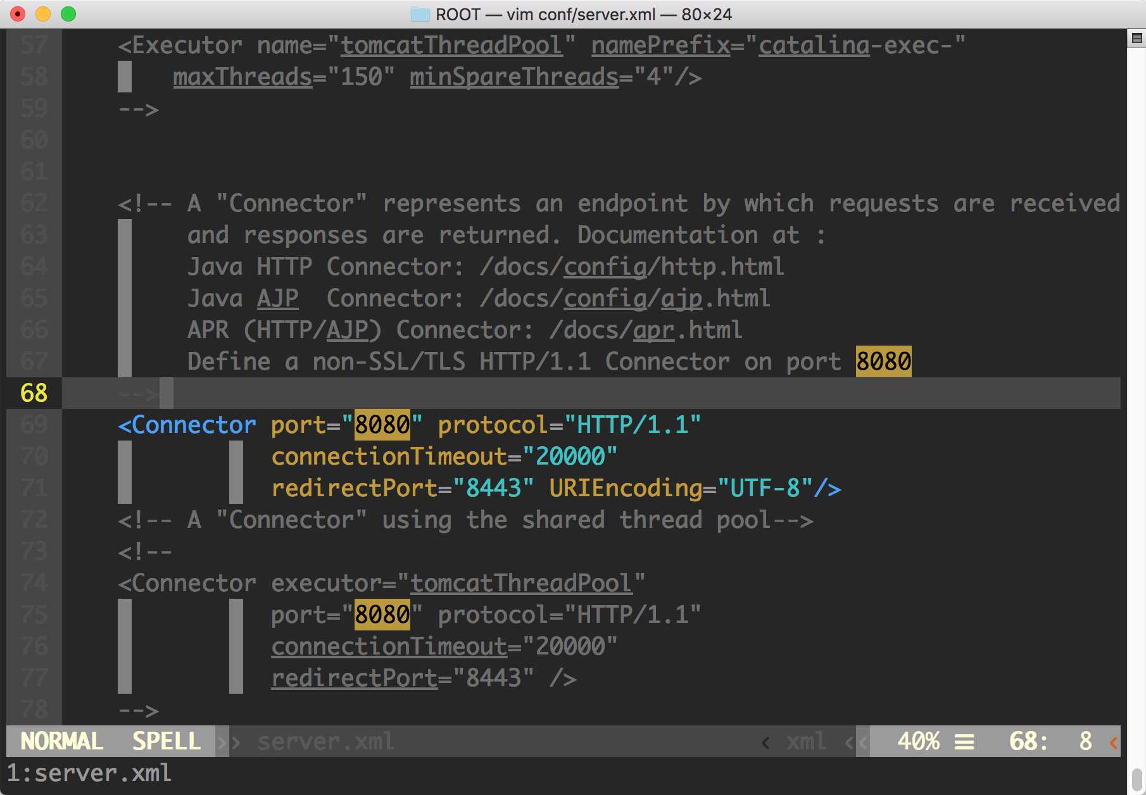Click AJP after Java on line 65

pyautogui.click(x=278, y=298)
